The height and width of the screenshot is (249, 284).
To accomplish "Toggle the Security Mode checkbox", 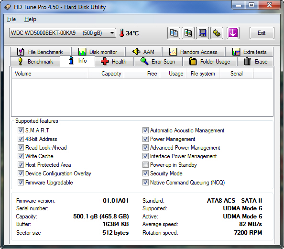I will point(145,173).
